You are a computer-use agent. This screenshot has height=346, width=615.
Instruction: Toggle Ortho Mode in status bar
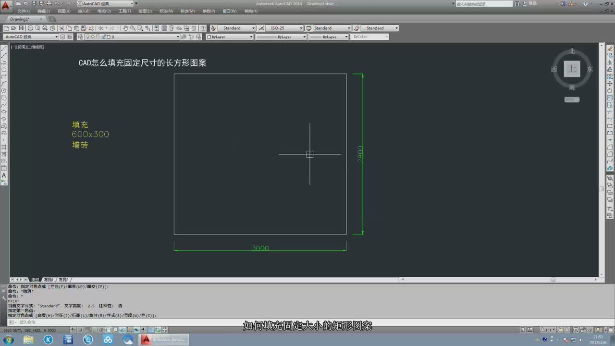tap(94, 330)
